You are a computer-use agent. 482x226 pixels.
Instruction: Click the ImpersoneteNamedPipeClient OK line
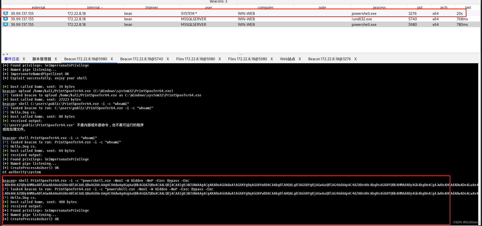click(x=36, y=74)
